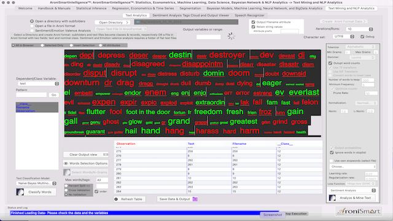Click the Refresh Table button
Screen dimensions: 393x221
point(130,199)
